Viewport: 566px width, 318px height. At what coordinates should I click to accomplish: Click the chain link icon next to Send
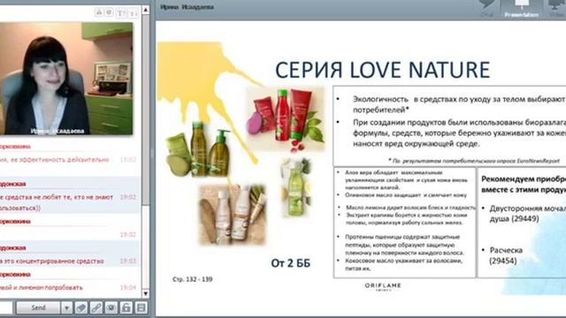96,307
